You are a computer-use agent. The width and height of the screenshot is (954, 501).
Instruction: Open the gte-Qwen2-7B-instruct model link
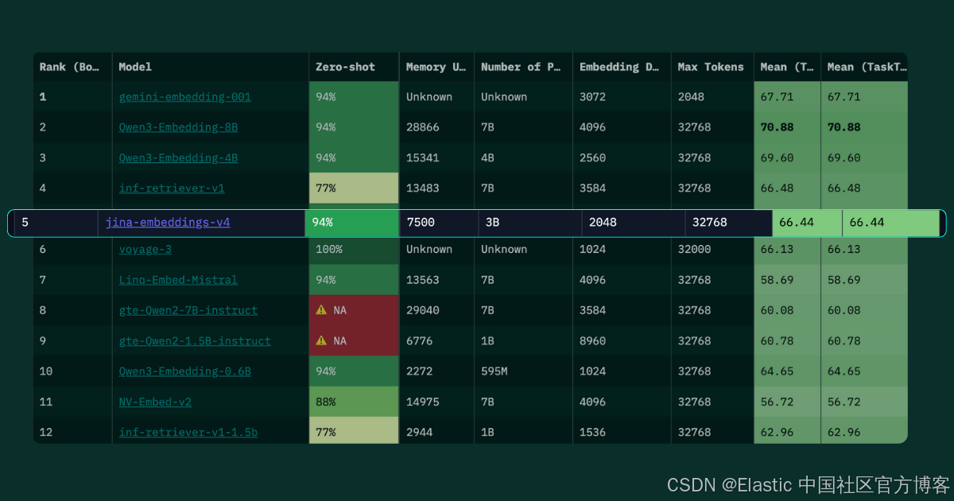click(188, 310)
